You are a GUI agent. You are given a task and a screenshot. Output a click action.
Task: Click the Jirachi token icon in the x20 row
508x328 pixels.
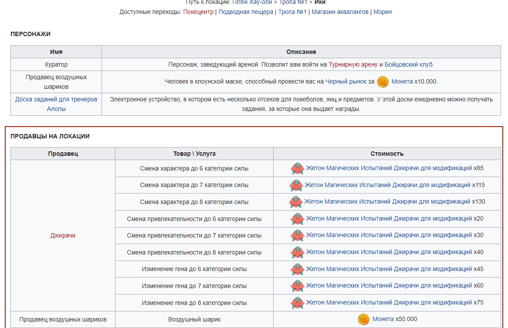pyautogui.click(x=297, y=219)
